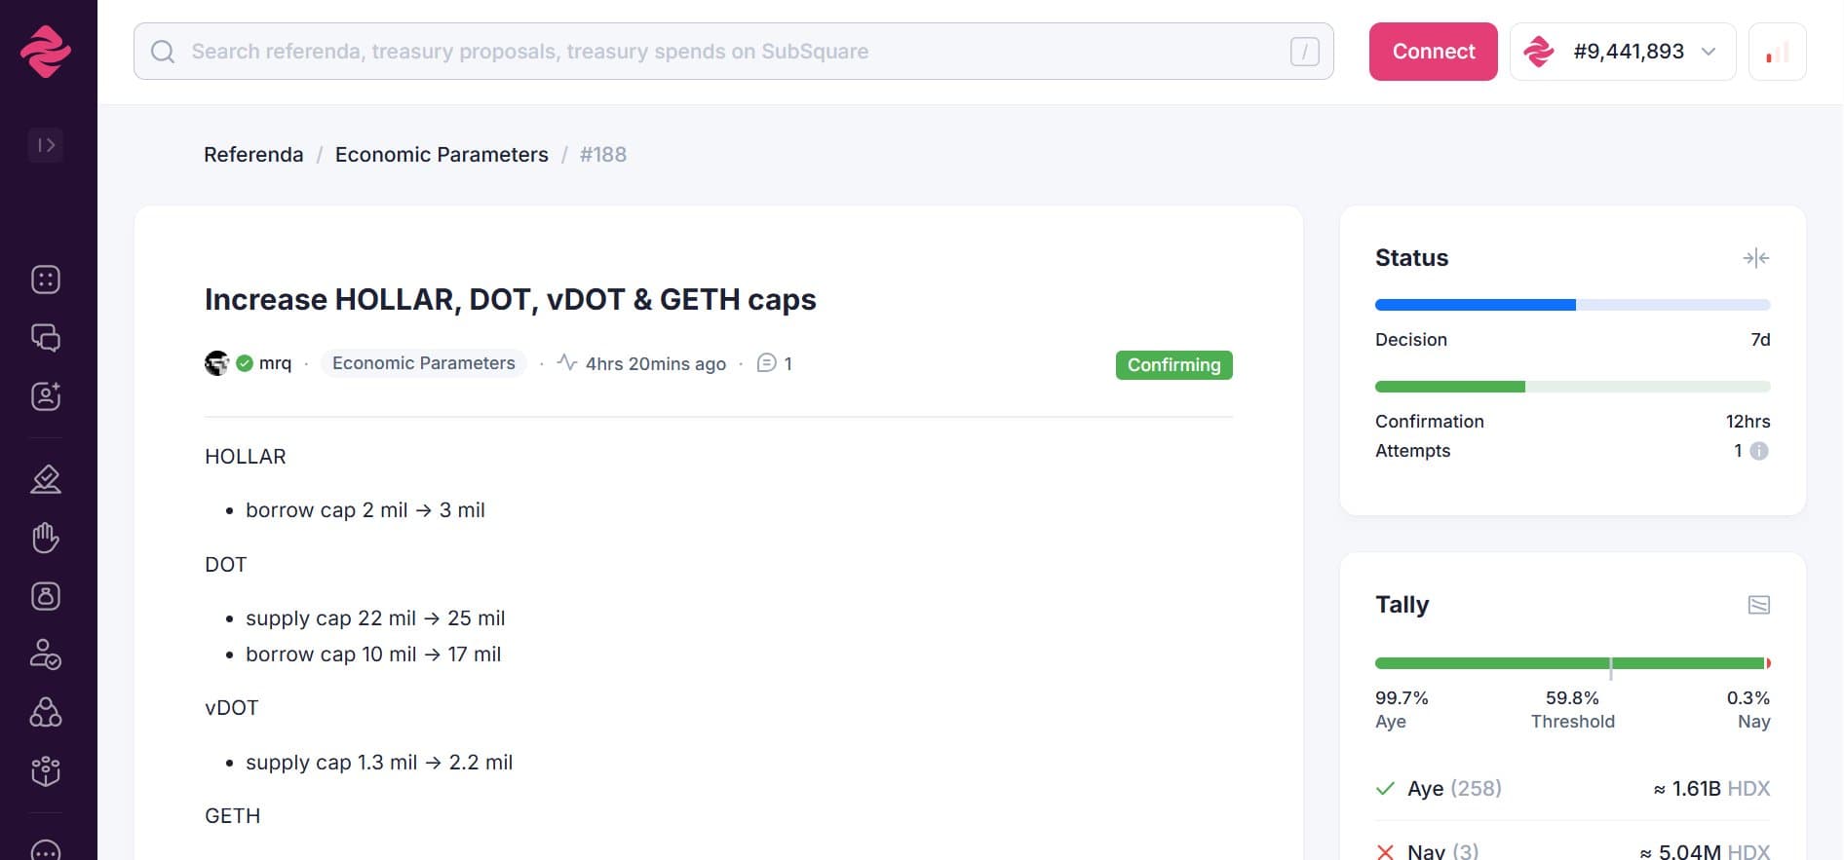The height and width of the screenshot is (860, 1844).
Task: Click the referenda ballot icon in sidebar
Action: pyautogui.click(x=46, y=479)
